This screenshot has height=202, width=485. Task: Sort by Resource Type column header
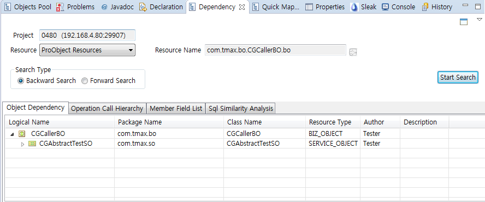pyautogui.click(x=333, y=122)
